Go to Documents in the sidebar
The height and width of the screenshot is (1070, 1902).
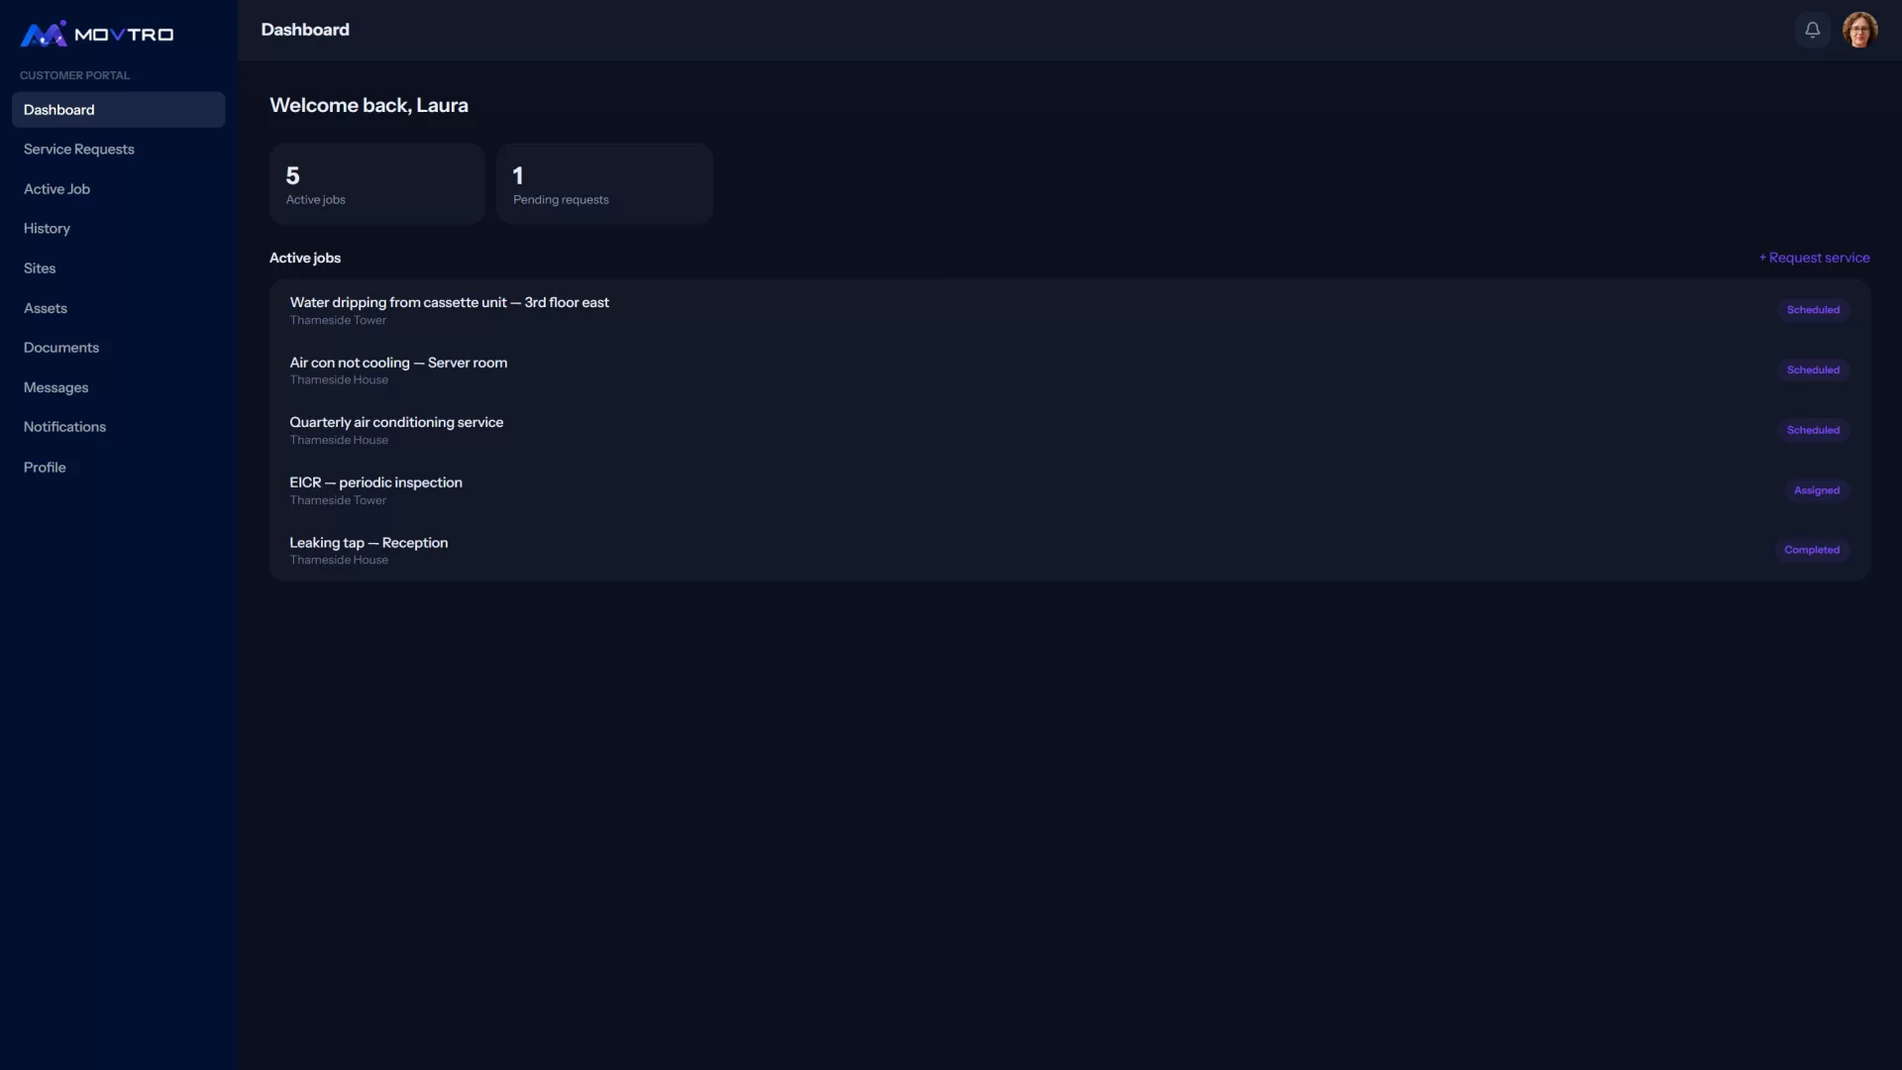[119, 348]
